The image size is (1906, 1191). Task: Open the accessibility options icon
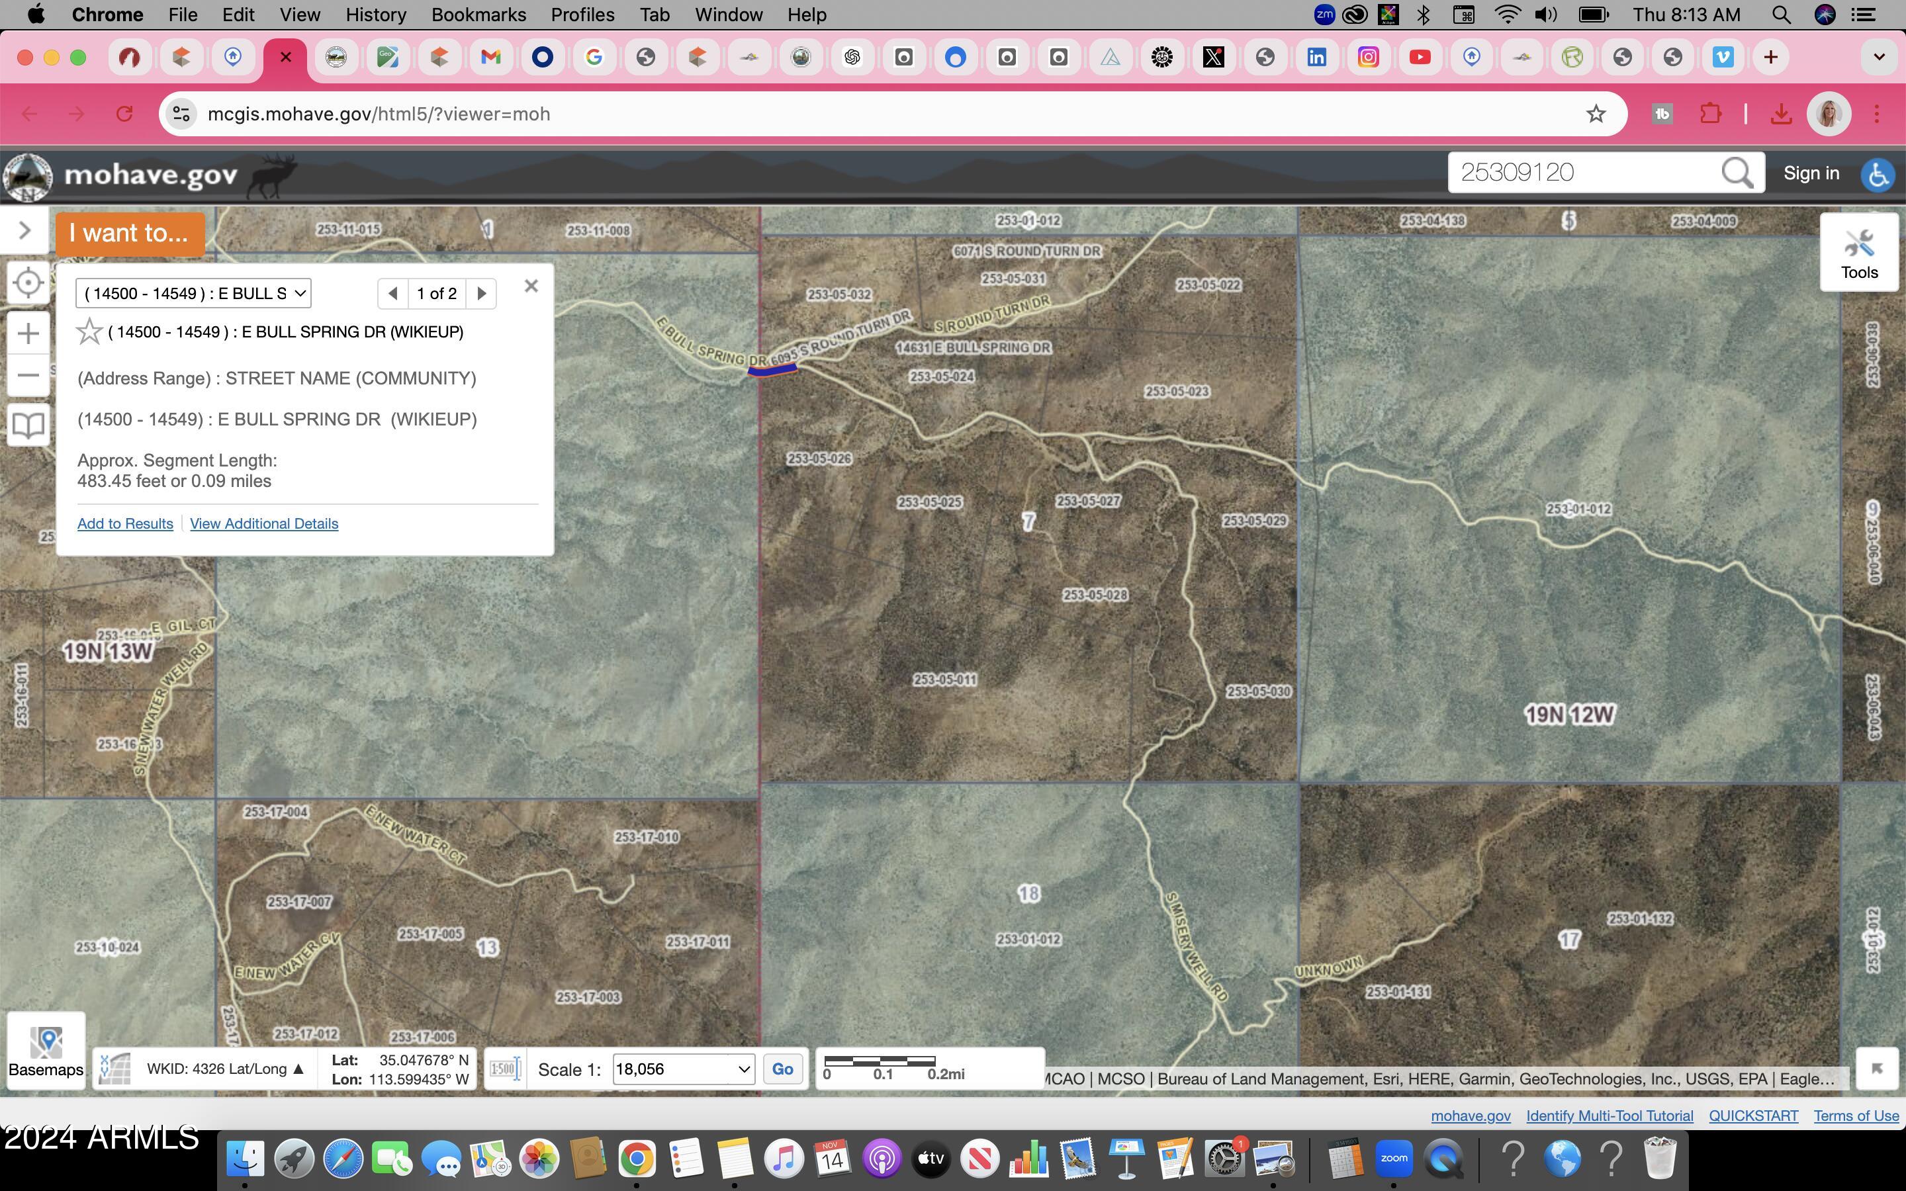(1878, 175)
